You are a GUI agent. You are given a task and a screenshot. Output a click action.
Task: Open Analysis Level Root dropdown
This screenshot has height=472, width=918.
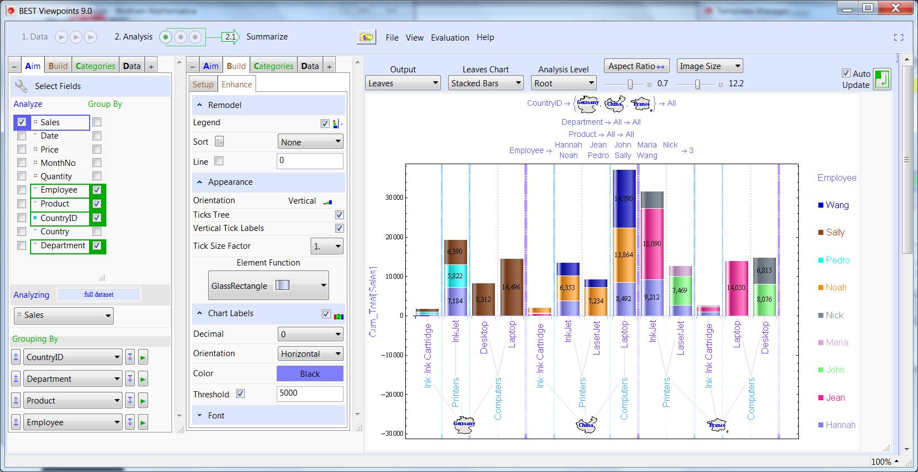click(564, 83)
